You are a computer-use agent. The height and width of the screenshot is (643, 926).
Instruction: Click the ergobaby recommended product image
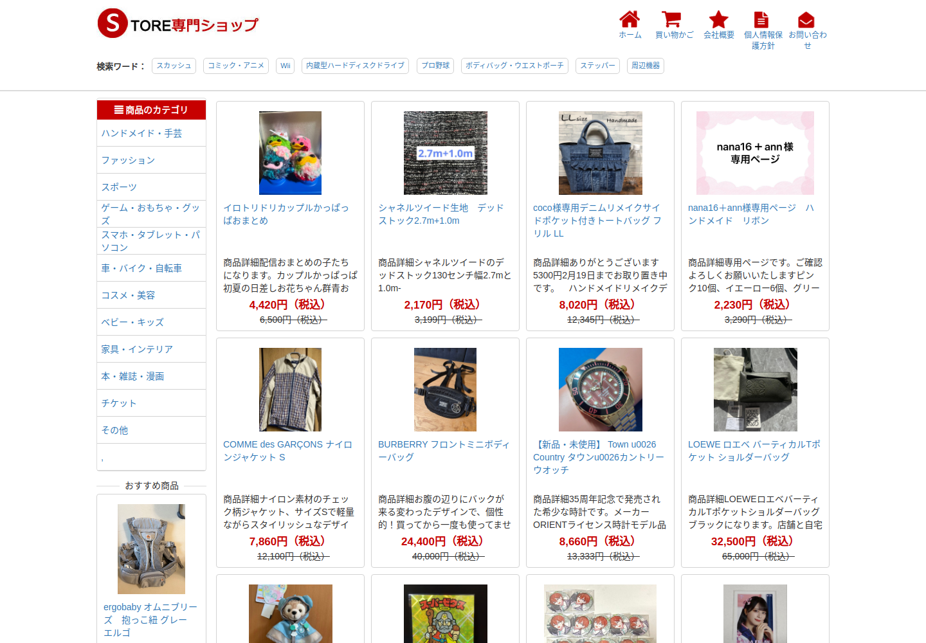click(151, 549)
